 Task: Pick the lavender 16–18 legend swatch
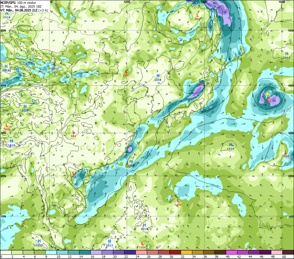tap(96, 252)
